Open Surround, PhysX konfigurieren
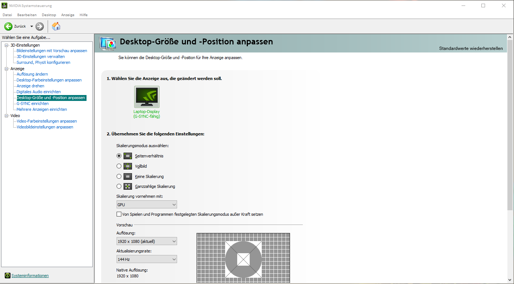The width and height of the screenshot is (514, 284). [x=43, y=62]
